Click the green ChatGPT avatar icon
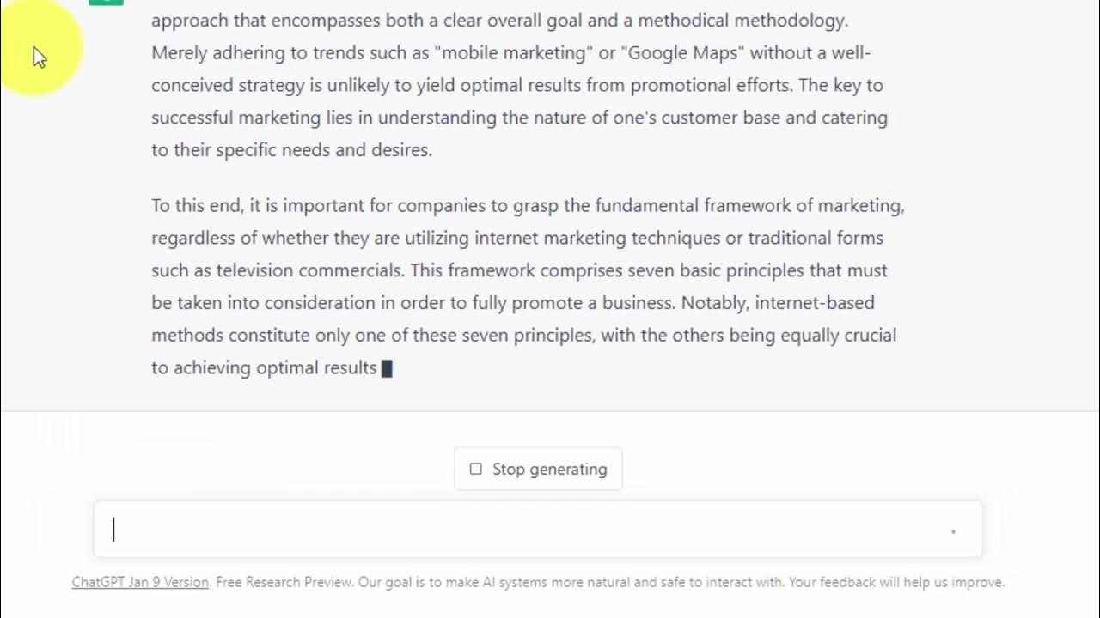 click(x=106, y=3)
